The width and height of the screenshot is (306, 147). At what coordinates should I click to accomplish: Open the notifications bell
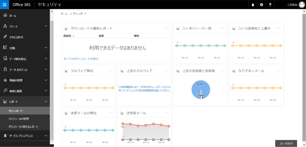pyautogui.click(x=253, y=5)
